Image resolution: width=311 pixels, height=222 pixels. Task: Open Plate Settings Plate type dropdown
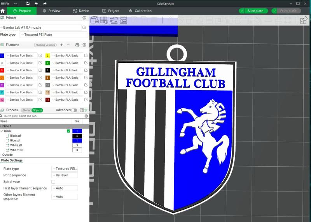click(64, 169)
